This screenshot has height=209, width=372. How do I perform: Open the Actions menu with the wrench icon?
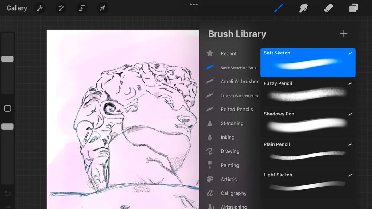(x=40, y=8)
